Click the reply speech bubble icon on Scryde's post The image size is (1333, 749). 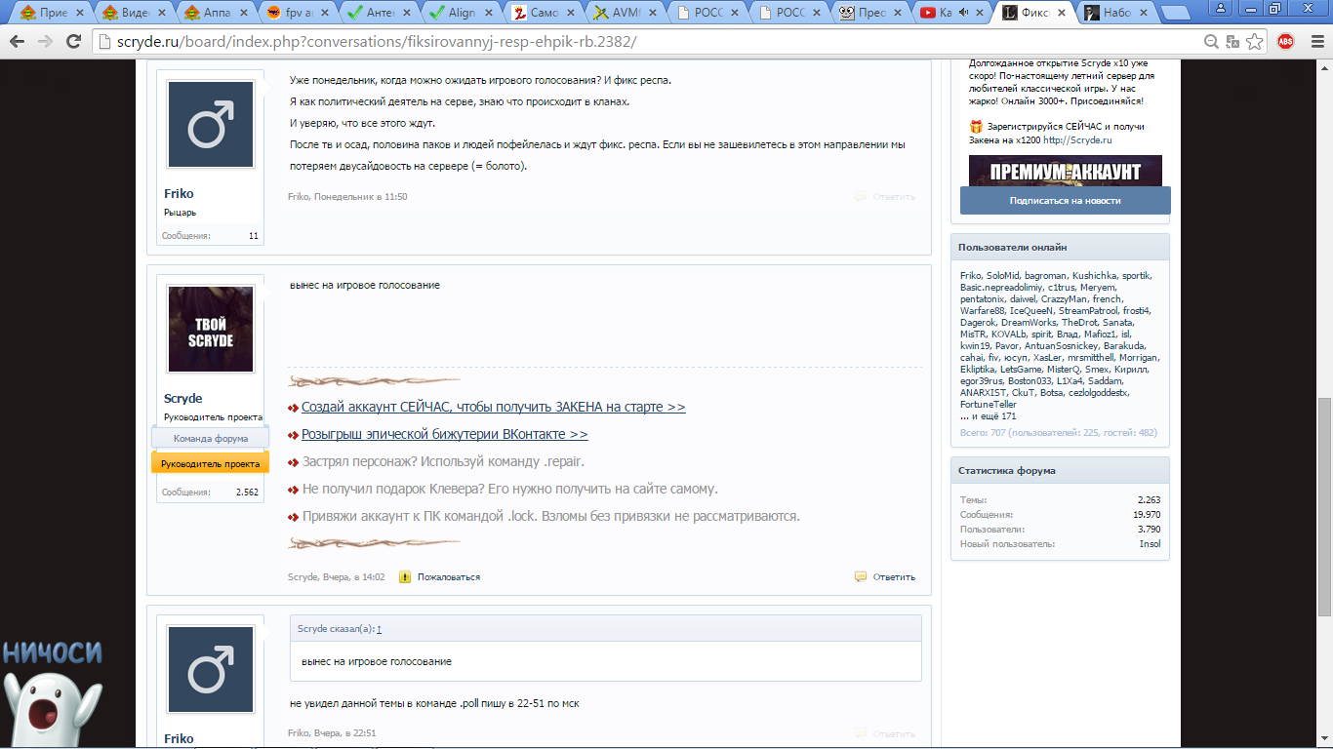(x=860, y=577)
